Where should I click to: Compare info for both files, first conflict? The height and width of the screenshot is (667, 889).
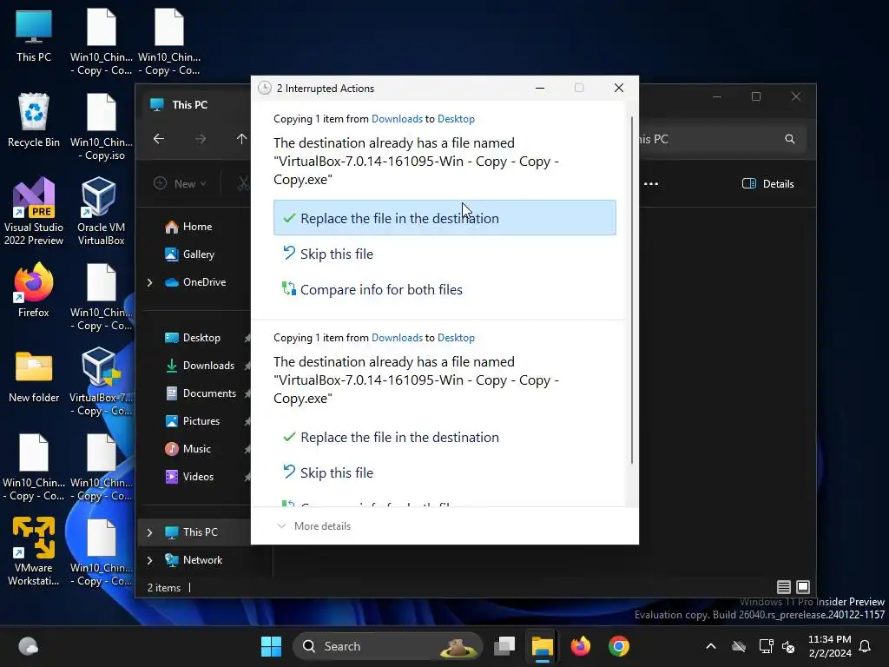(x=444, y=289)
